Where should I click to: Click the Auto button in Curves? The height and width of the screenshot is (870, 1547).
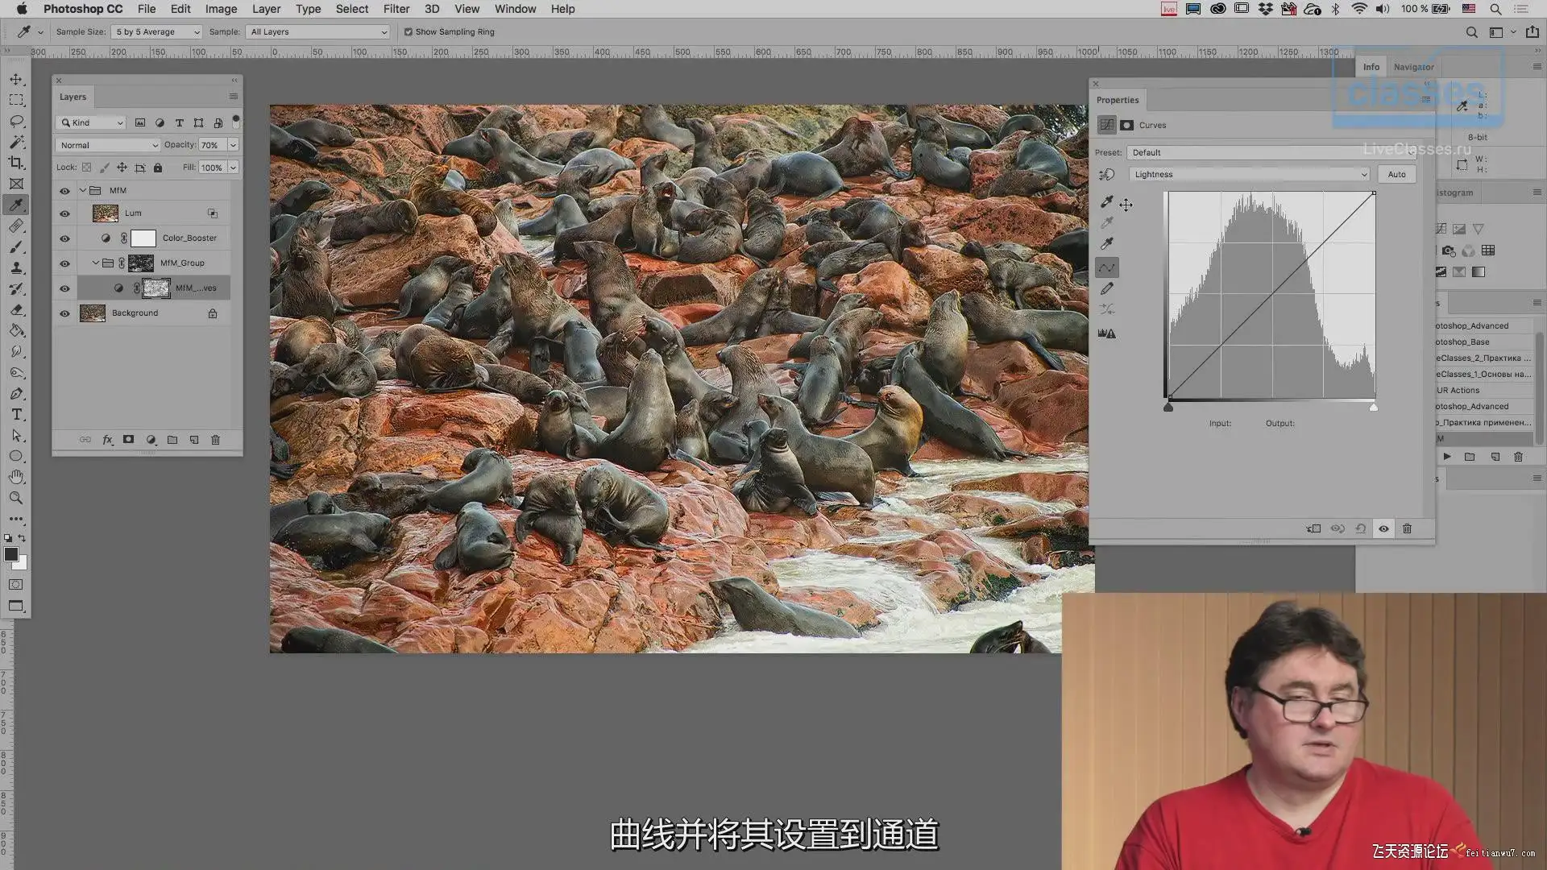1396,174
